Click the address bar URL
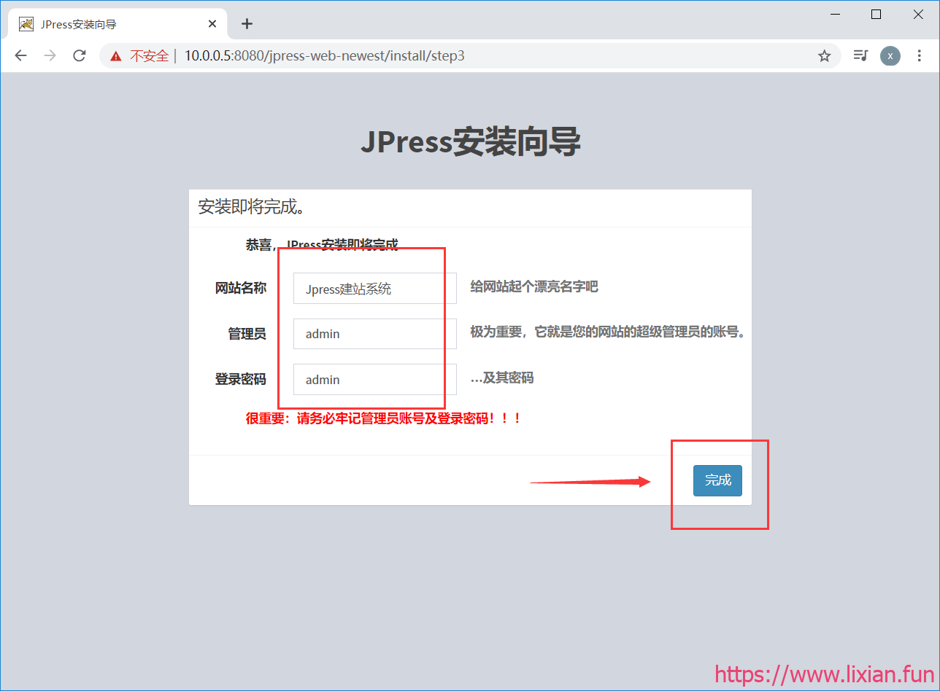Viewport: 940px width, 691px height. (324, 56)
